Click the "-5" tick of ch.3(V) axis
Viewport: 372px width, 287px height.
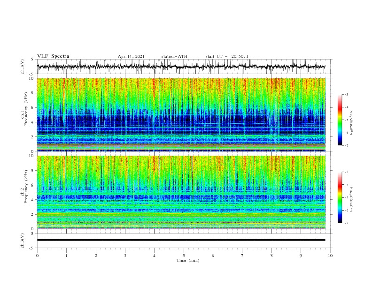click(32, 248)
